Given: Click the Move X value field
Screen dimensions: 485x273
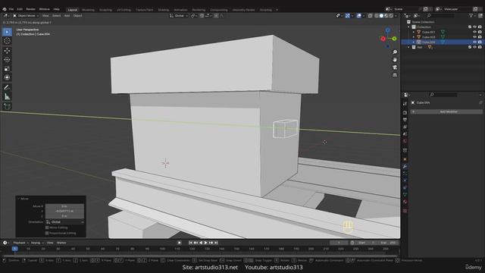Looking at the screenshot, I should (64, 206).
